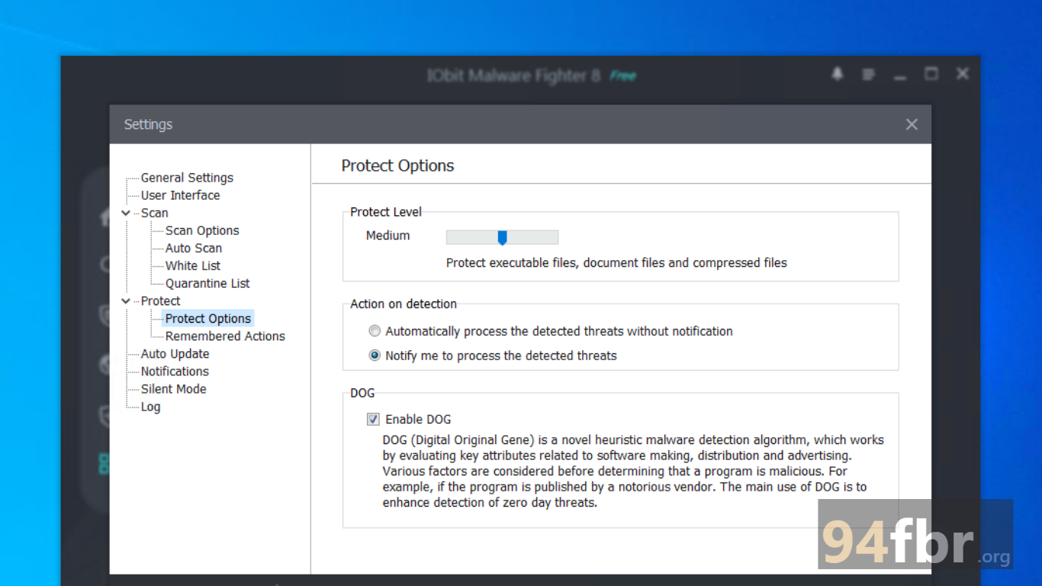This screenshot has height=586, width=1042.
Task: Collapse the Scan tree node
Action: [x=126, y=213]
